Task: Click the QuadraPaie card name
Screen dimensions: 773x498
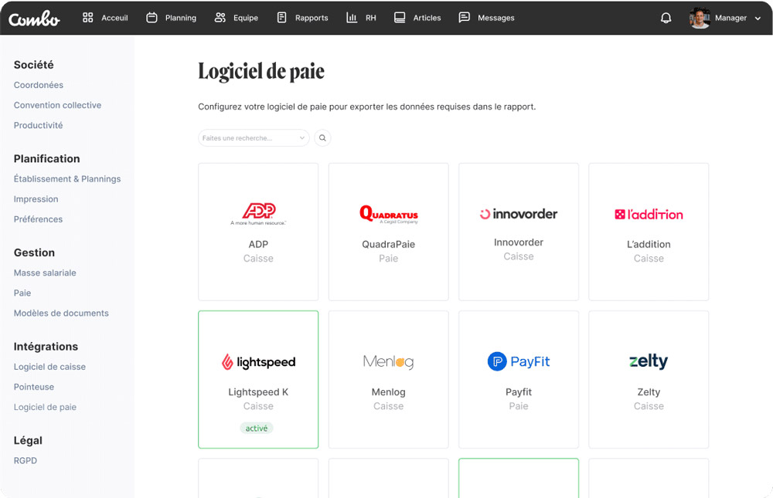Action: coord(389,244)
